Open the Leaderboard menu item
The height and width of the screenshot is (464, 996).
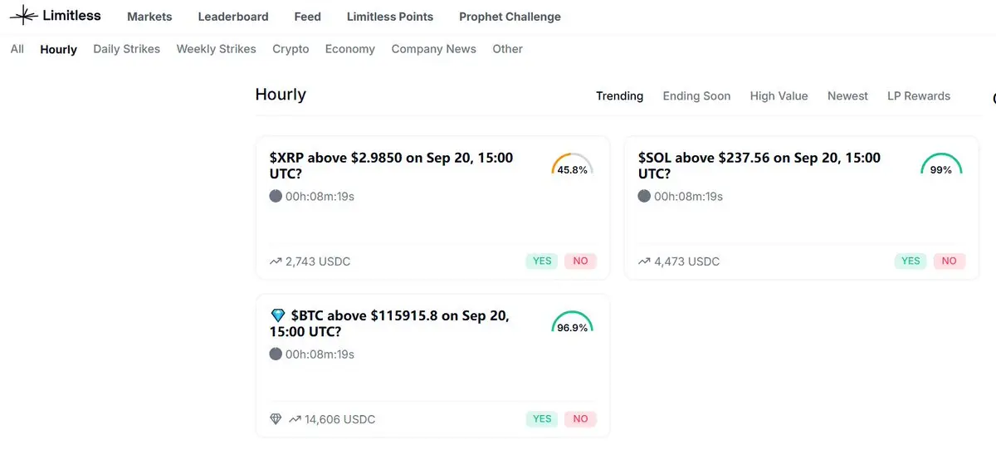(x=233, y=17)
